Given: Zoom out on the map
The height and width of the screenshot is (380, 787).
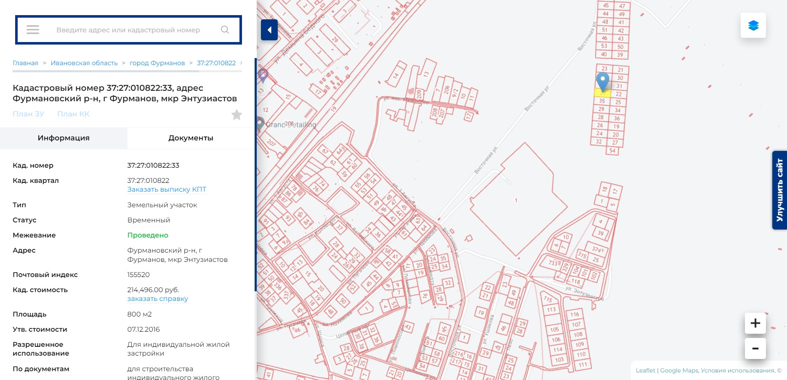Looking at the screenshot, I should [755, 348].
